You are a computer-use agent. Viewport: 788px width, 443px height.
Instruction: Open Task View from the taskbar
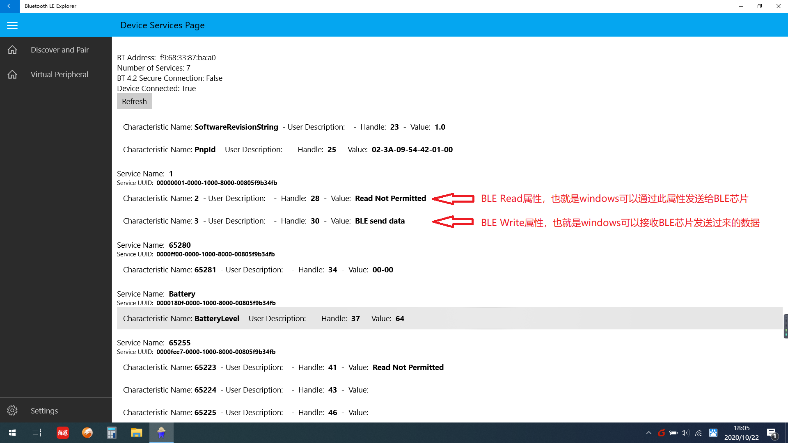click(x=36, y=433)
